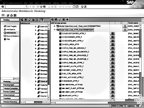Collapse the Master Data Load_ATTR_Daily group
The height and width of the screenshot is (108, 144).
pos(55,30)
